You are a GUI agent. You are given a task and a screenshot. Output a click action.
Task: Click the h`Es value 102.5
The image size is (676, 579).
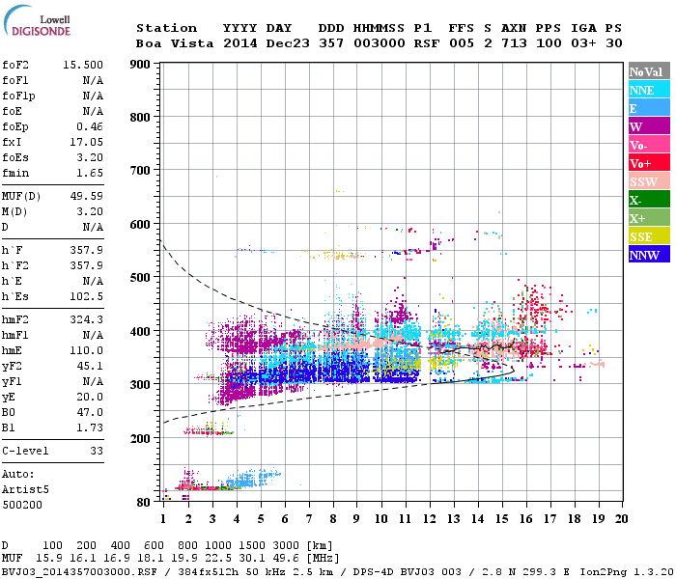point(86,297)
